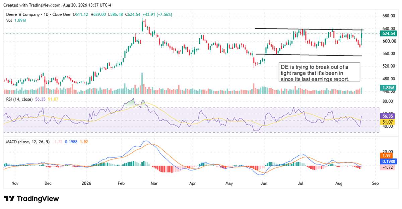Click the Jun label on the time axis
The width and height of the screenshot is (402, 209).
pyautogui.click(x=264, y=184)
